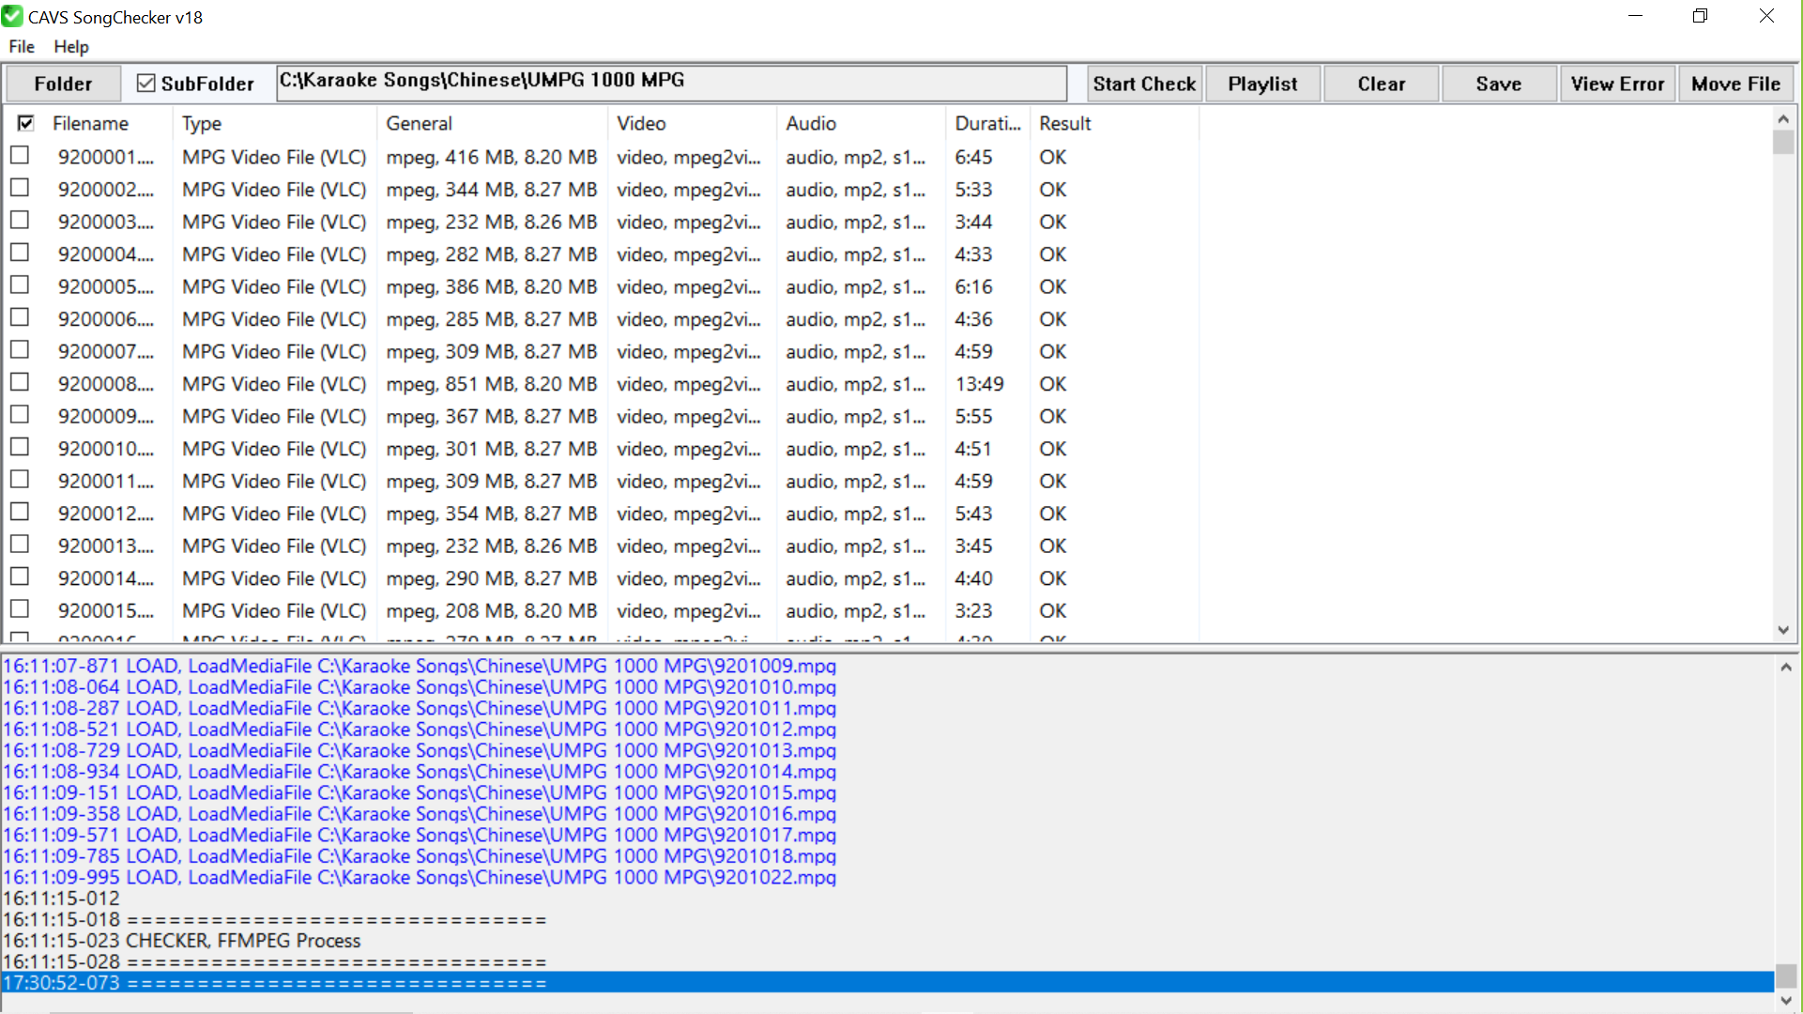Viewport: 1803px width, 1014px height.
Task: Check the box for file 9200001
Action: pos(20,156)
